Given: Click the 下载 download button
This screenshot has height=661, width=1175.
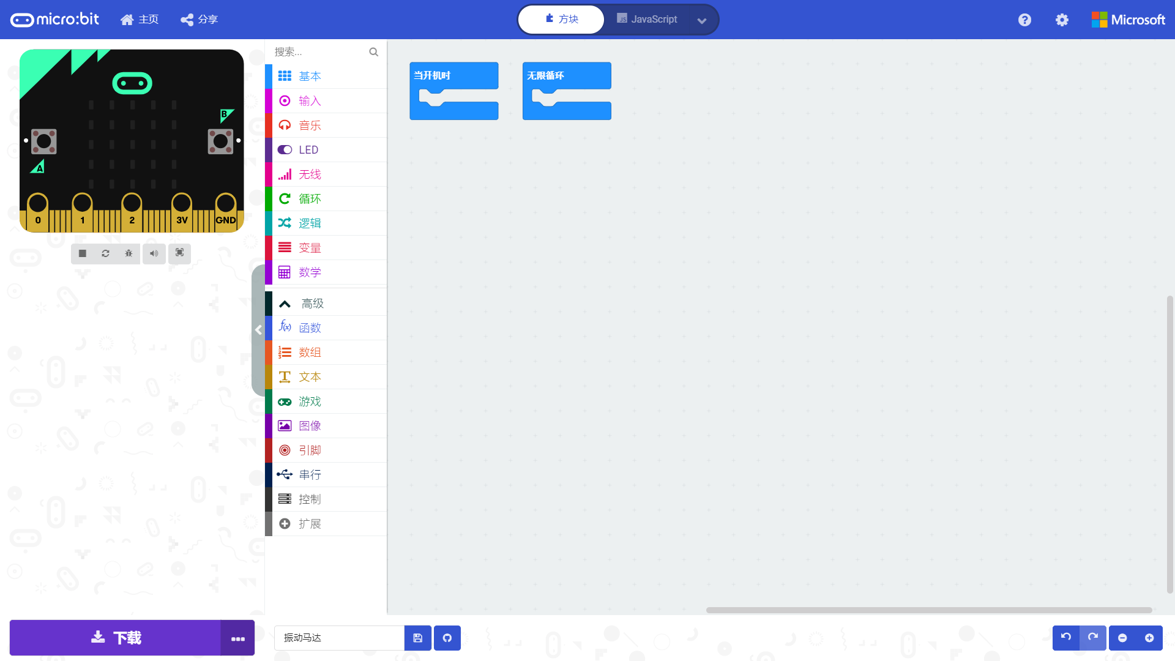Looking at the screenshot, I should (116, 638).
